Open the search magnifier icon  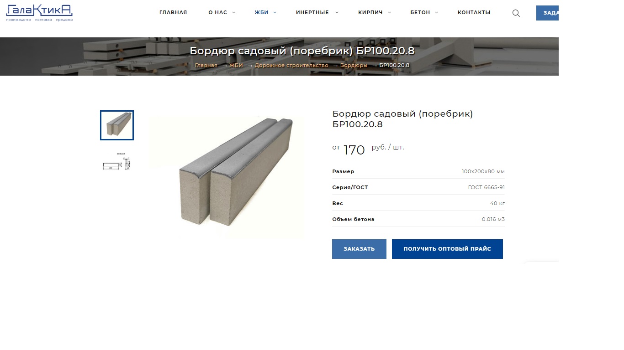point(516,13)
